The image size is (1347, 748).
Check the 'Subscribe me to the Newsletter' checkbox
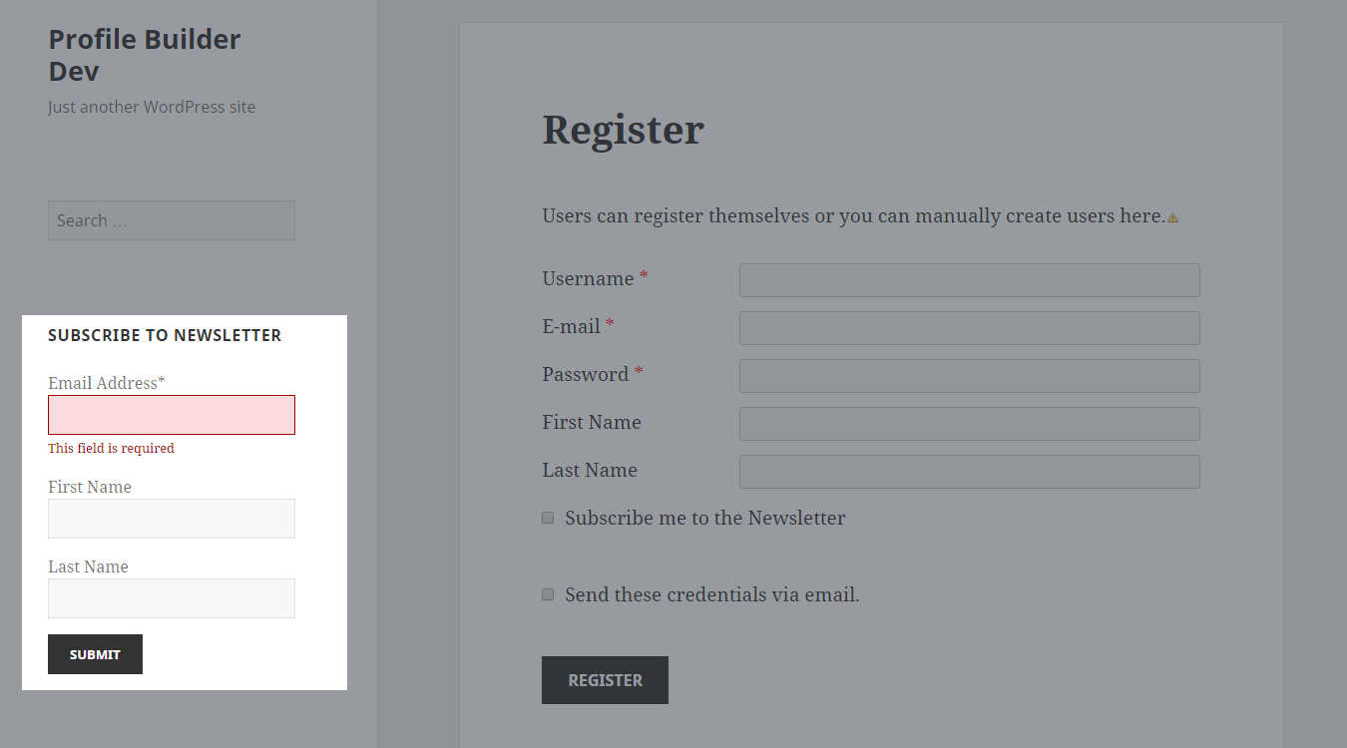click(x=548, y=518)
